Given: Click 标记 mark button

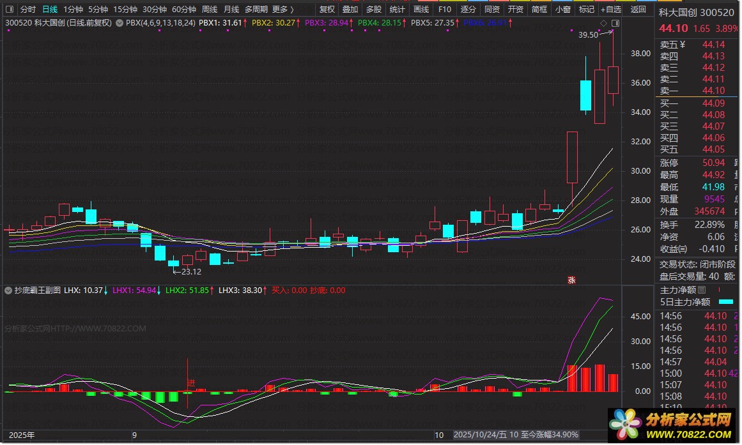Looking at the screenshot, I should [587, 9].
